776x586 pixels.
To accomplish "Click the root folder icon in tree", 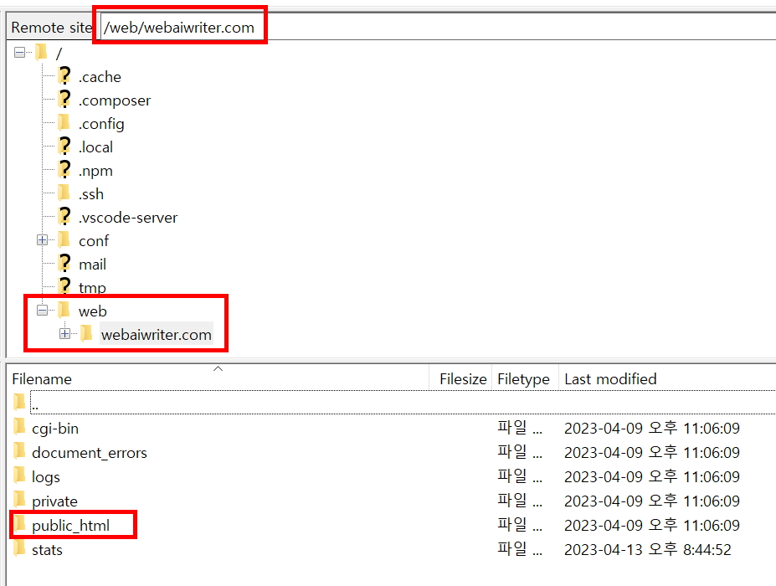I will 41,51.
